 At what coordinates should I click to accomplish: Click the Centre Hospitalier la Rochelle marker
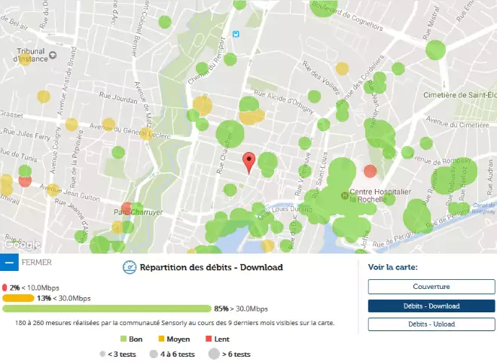click(345, 196)
